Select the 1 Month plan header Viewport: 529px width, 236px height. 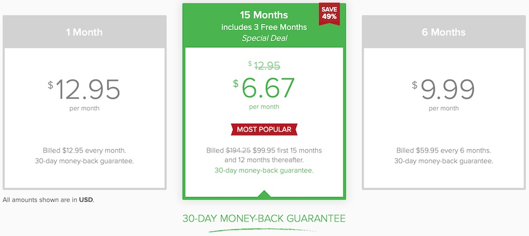pyautogui.click(x=85, y=32)
